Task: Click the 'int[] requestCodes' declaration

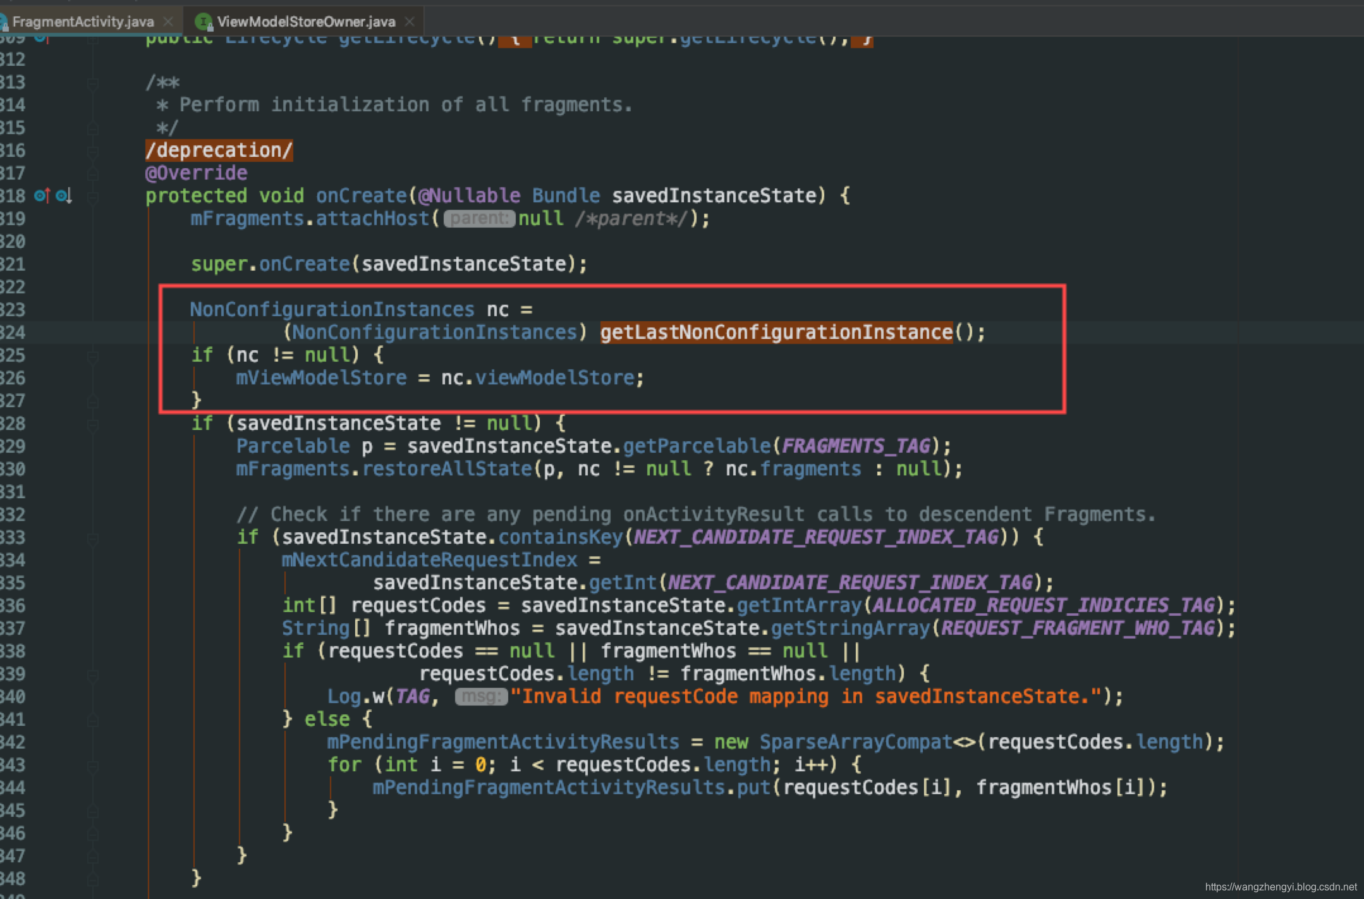Action: click(x=384, y=606)
